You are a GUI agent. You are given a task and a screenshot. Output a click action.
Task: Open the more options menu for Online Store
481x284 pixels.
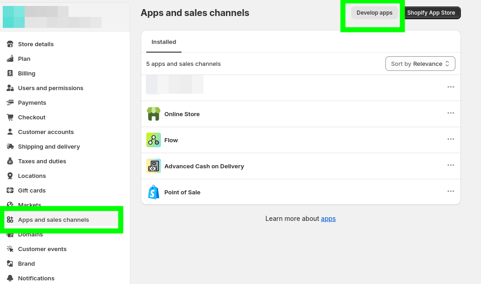tap(451, 113)
